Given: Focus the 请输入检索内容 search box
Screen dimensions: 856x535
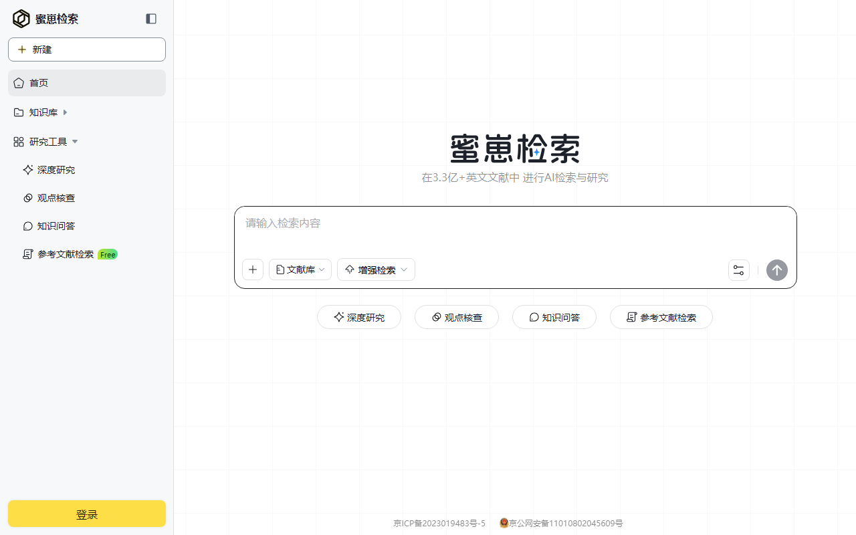Looking at the screenshot, I should pos(515,223).
